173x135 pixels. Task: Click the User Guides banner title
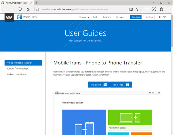(x=85, y=33)
